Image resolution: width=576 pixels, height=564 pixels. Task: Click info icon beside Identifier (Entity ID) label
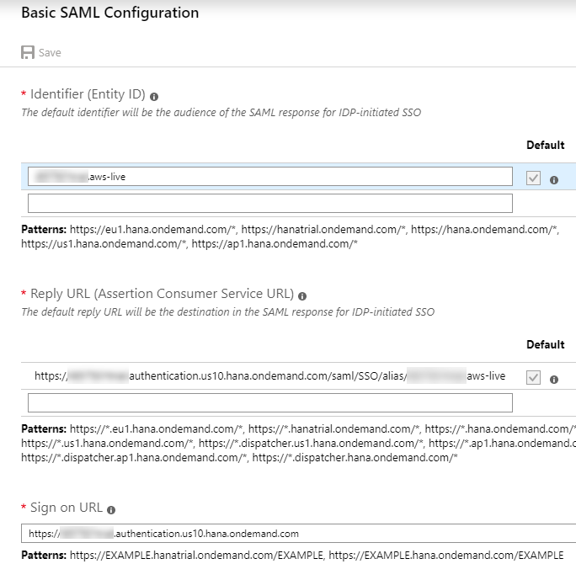[x=154, y=96]
